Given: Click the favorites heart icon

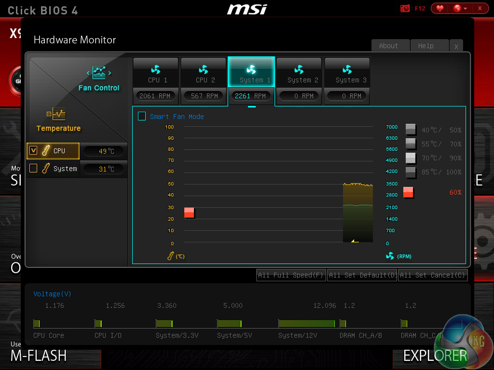Looking at the screenshot, I should (440, 8).
